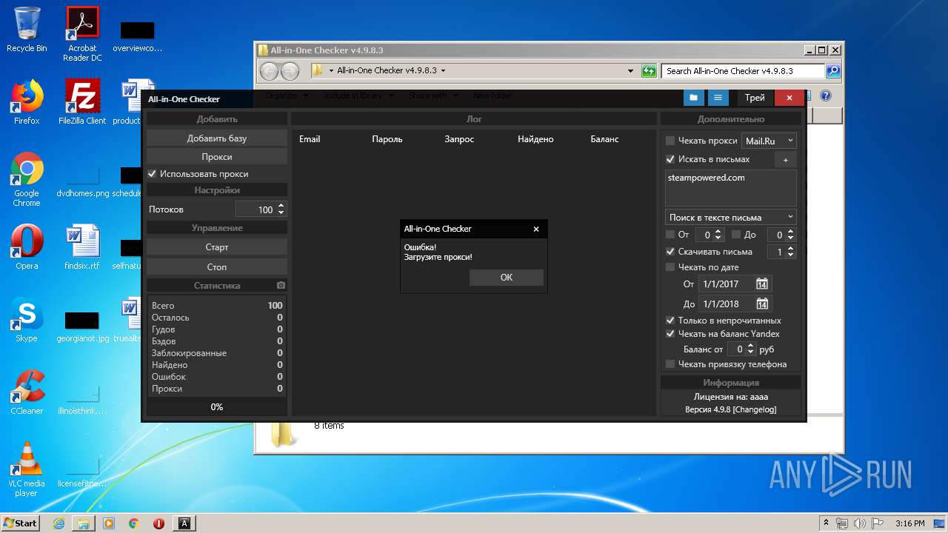Click the Старт button
The image size is (948, 533).
pos(217,247)
